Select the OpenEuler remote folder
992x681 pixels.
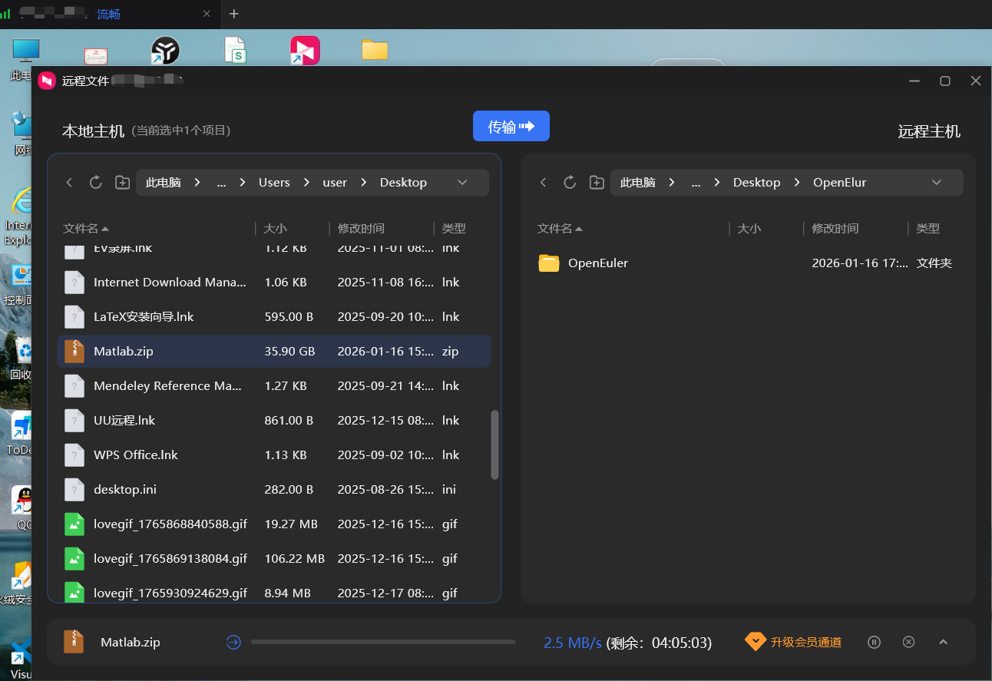[597, 263]
